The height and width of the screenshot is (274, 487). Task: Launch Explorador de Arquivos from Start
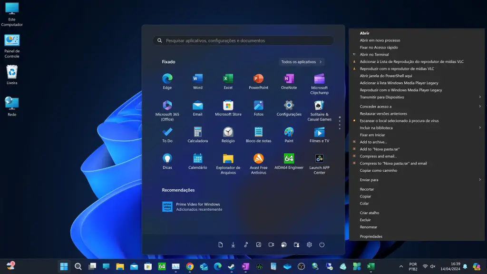(x=228, y=164)
